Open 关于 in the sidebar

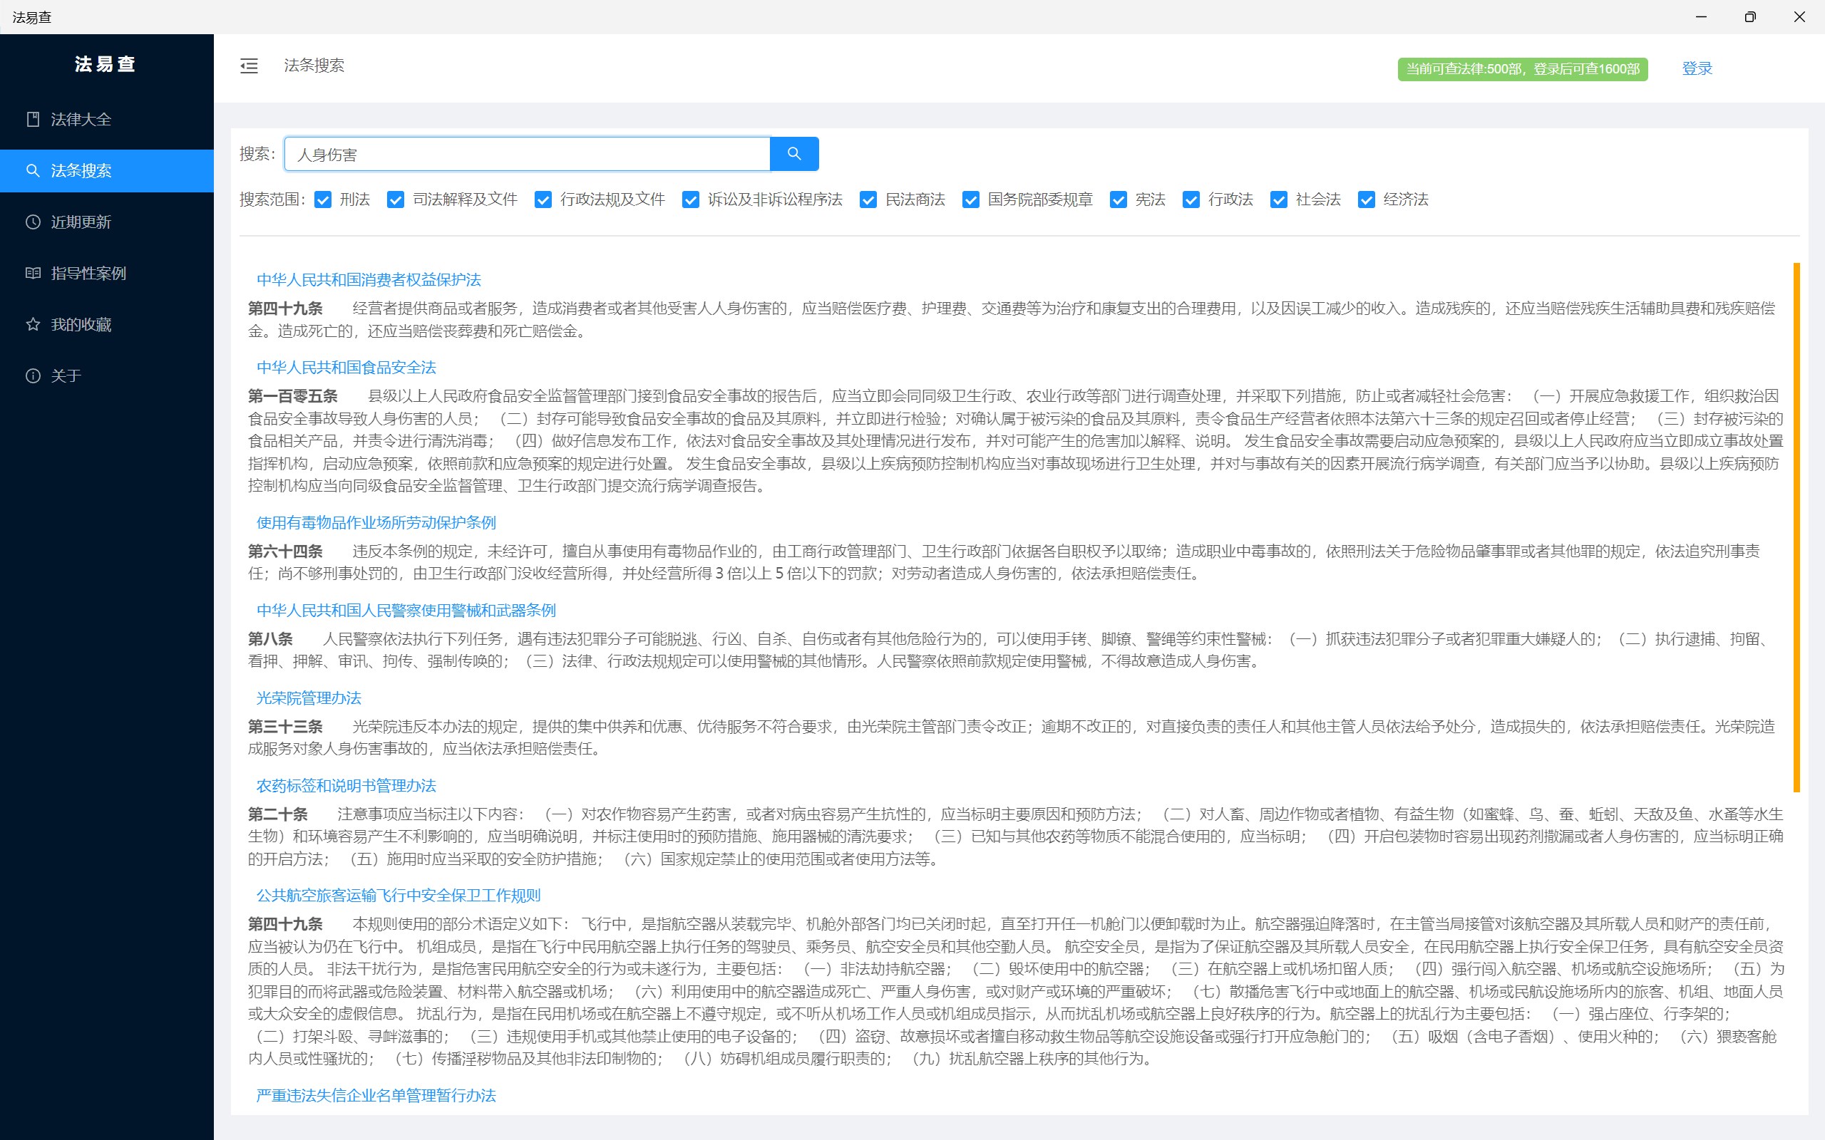(66, 375)
